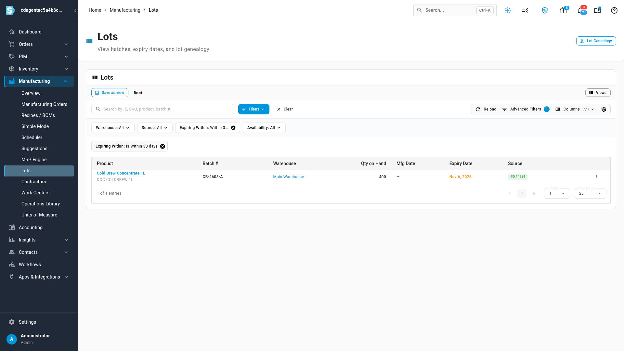Image resolution: width=624 pixels, height=351 pixels.
Task: Click the help question mark icon
Action: point(614,10)
